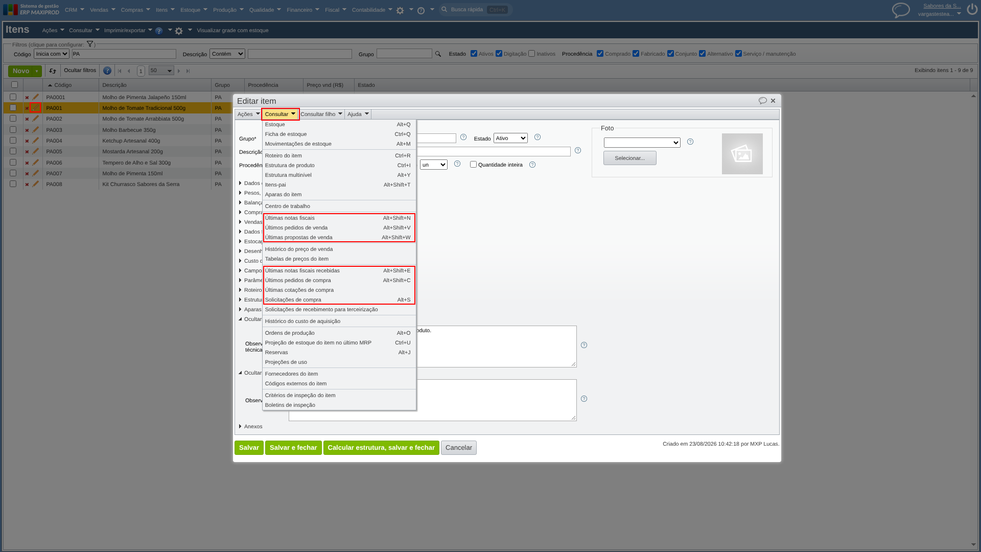Choose Últimos pedidos de venda
The width and height of the screenshot is (981, 552).
339,228
